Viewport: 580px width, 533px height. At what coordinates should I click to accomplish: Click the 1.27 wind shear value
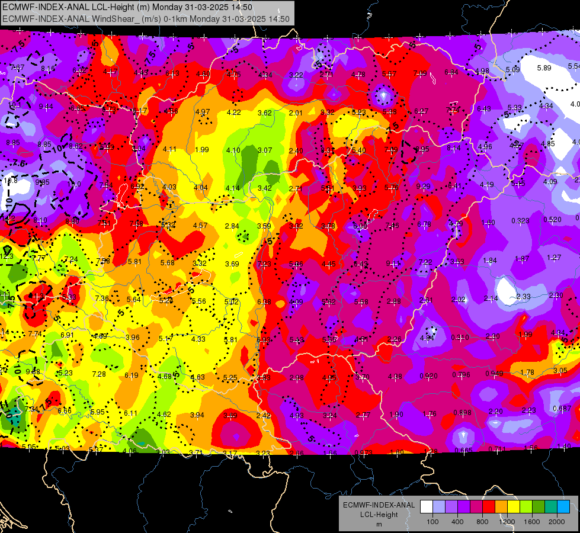coord(554,258)
